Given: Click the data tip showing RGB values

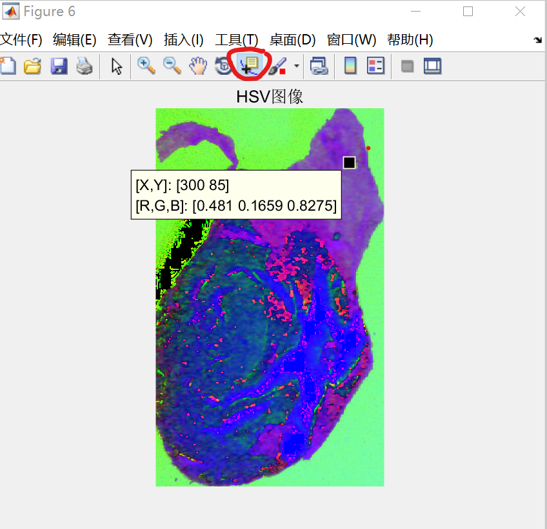Looking at the screenshot, I should (x=235, y=195).
